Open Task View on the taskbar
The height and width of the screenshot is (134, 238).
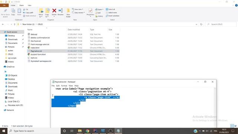(72, 131)
